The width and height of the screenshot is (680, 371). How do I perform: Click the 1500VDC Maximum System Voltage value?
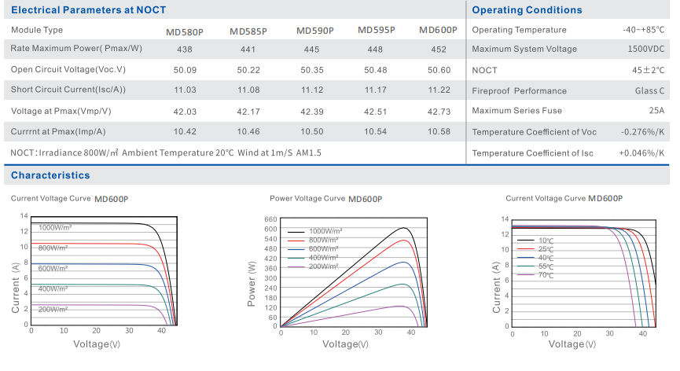(645, 49)
